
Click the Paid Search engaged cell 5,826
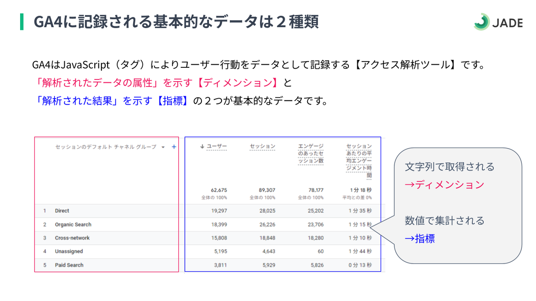(x=317, y=265)
